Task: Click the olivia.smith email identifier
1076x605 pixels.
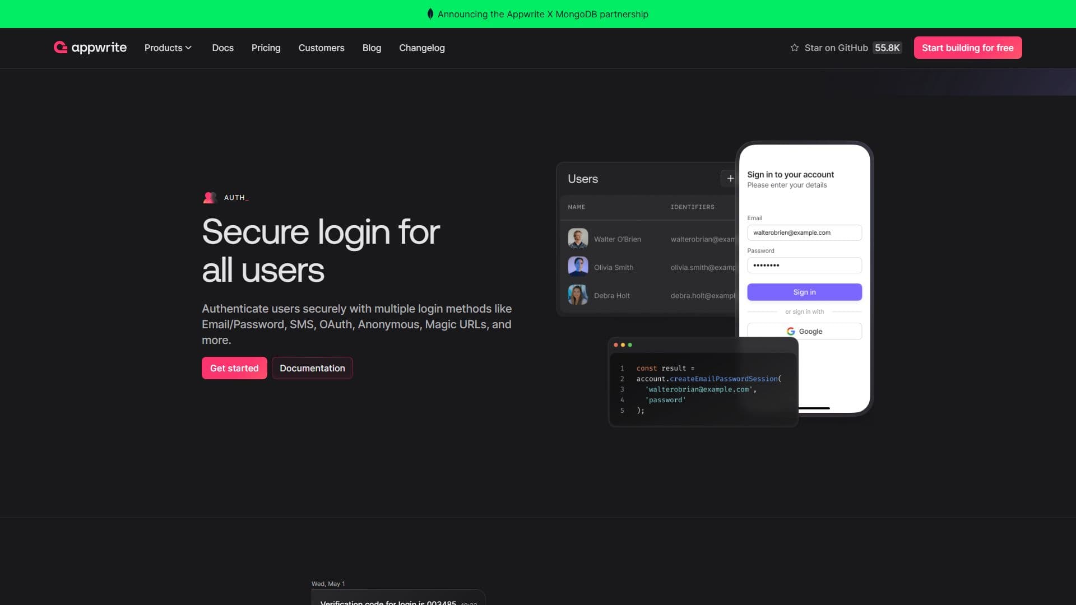Action: (703, 267)
